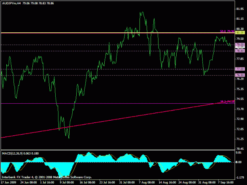Select the yellow 80.00 price tag
This screenshot has height=185, width=247.
240,32
